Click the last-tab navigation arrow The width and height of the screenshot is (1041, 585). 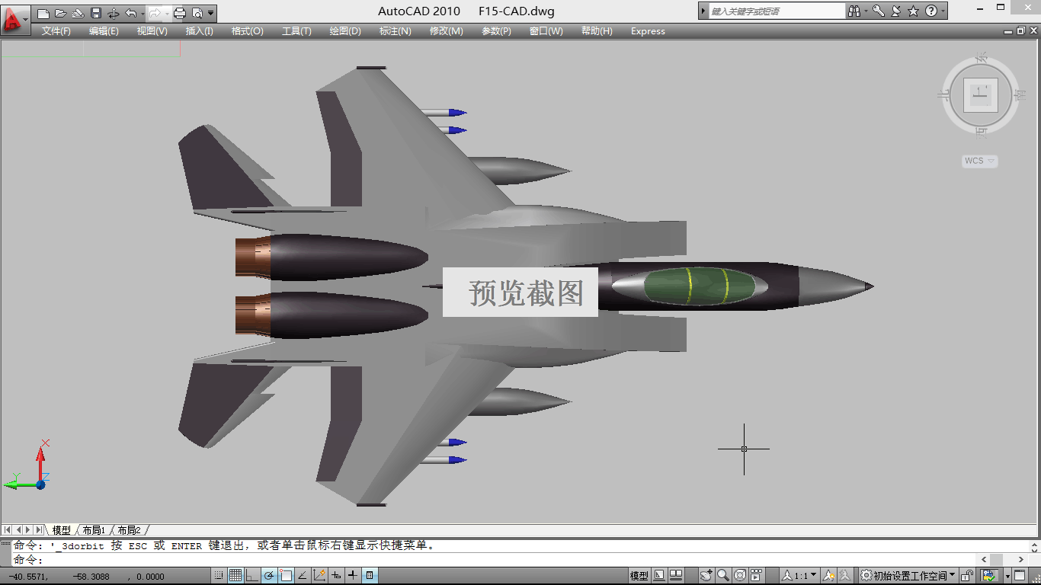(x=39, y=529)
